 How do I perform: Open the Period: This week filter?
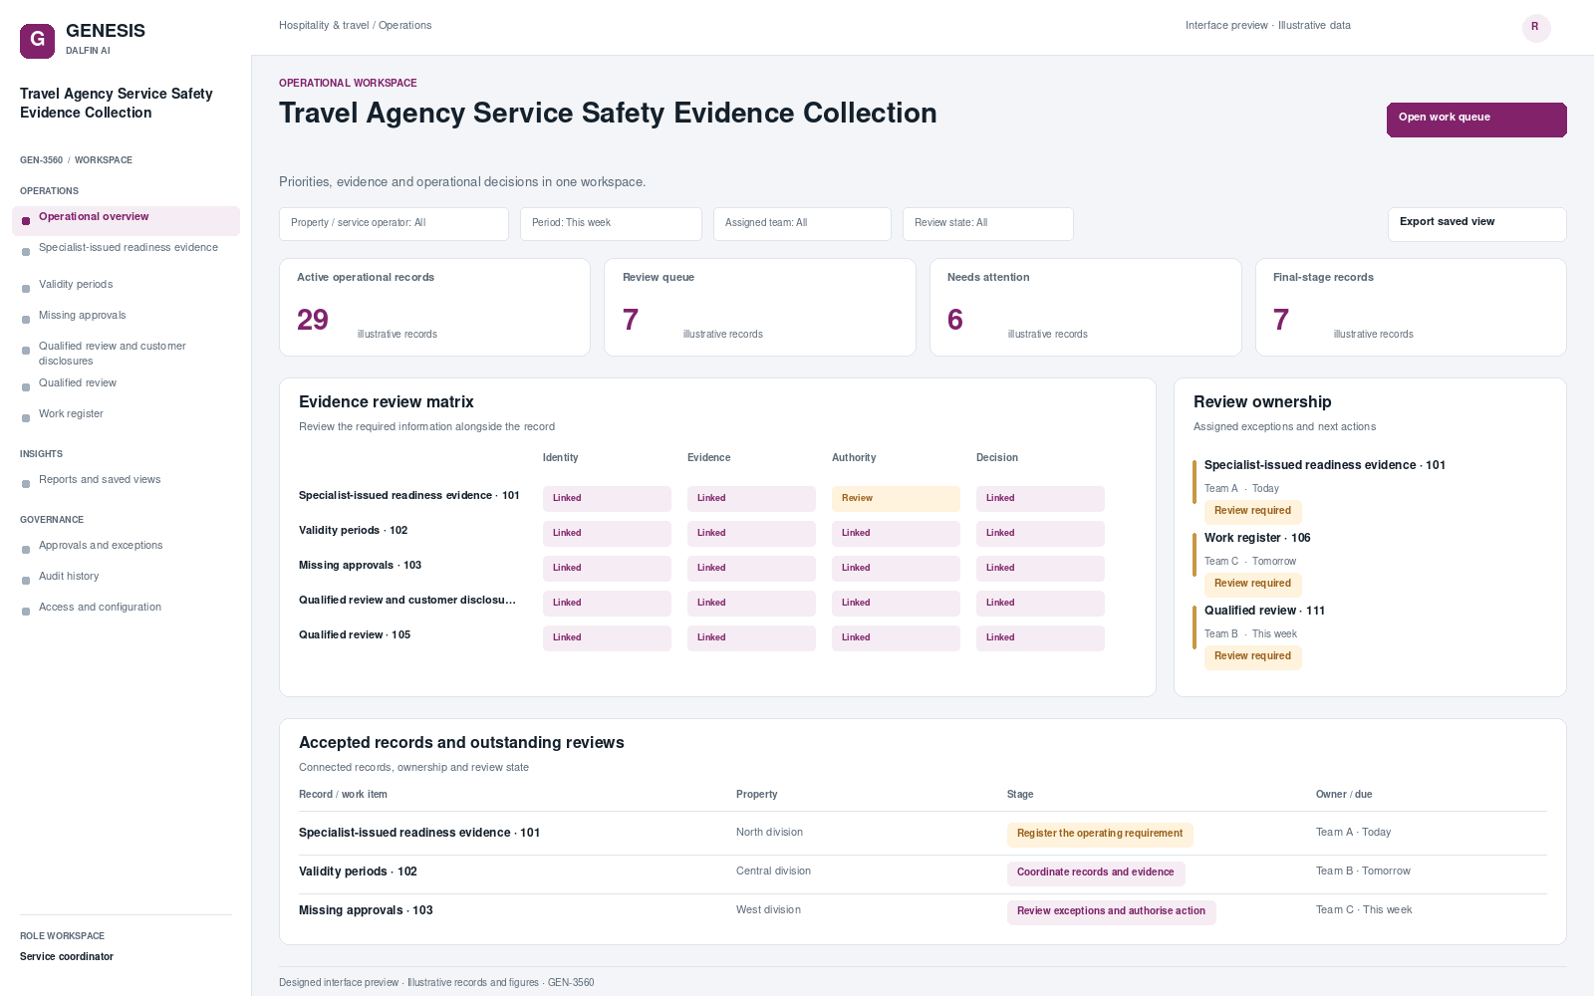point(611,224)
